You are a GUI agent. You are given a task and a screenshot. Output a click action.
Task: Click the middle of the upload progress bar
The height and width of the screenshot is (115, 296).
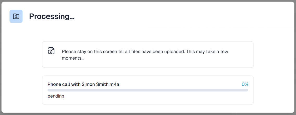point(148,90)
